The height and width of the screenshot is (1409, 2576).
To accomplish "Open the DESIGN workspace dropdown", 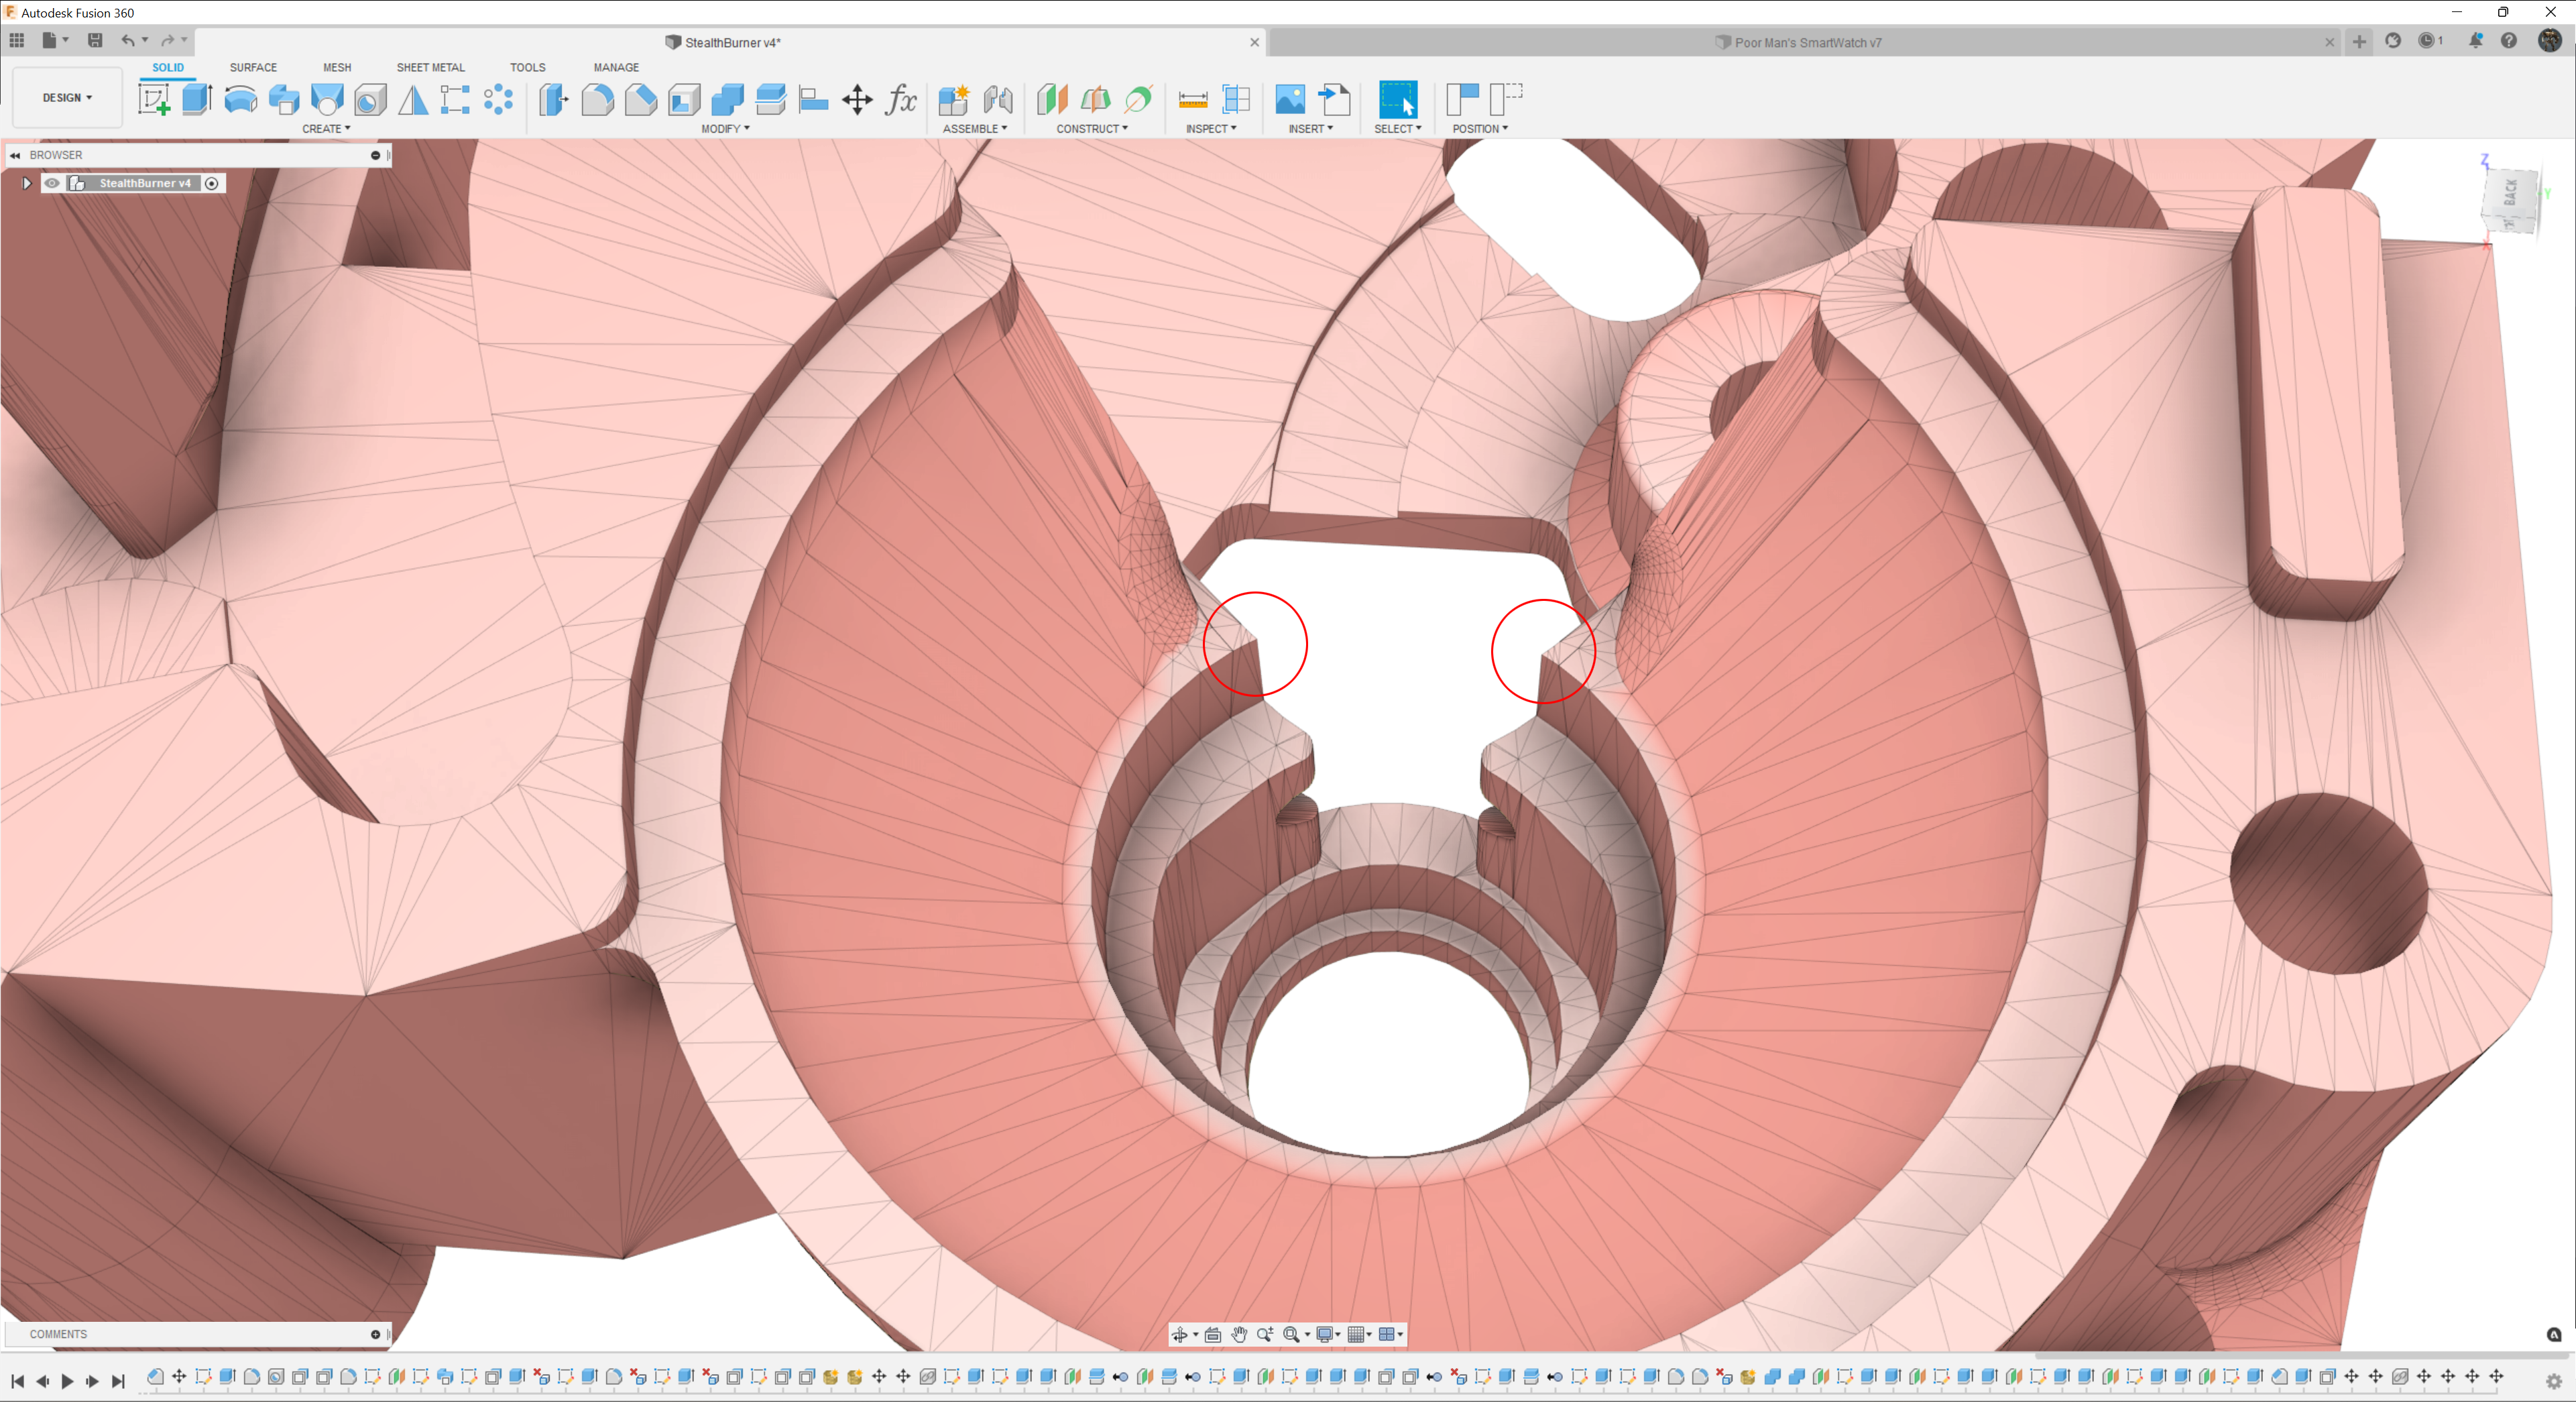I will 67,98.
